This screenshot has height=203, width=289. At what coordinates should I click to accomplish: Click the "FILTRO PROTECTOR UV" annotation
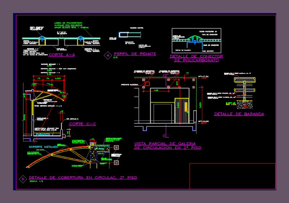pyautogui.click(x=208, y=32)
